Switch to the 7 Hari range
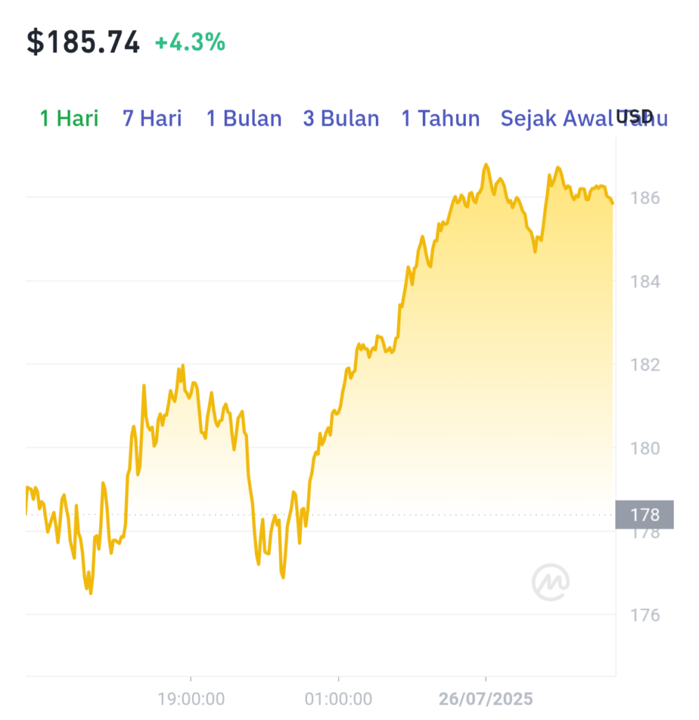 (152, 118)
